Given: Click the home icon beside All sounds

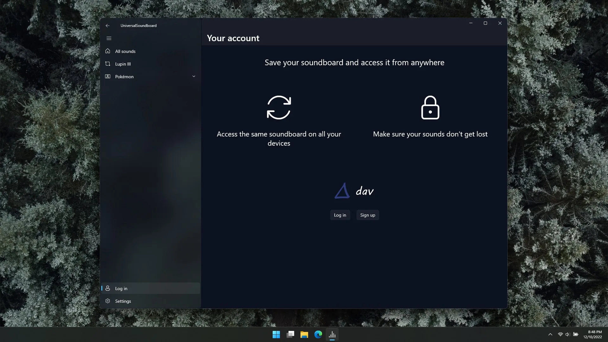Looking at the screenshot, I should pyautogui.click(x=108, y=51).
